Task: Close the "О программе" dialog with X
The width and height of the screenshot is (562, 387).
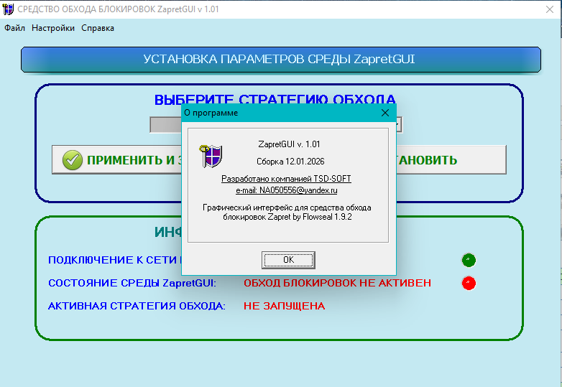Action: click(385, 113)
